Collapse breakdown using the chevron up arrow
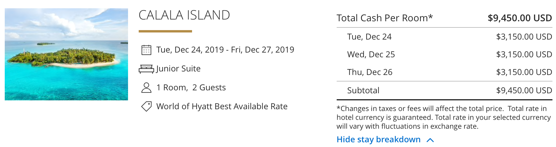Image resolution: width=556 pixels, height=147 pixels. 430,140
